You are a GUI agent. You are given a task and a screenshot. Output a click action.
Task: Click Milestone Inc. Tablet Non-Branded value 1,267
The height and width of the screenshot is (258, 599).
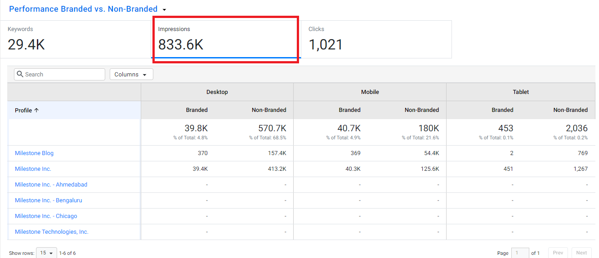[581, 169]
